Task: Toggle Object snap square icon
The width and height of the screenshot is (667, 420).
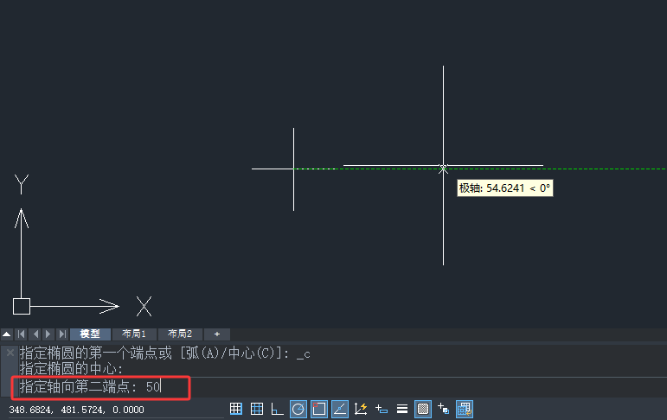Action: pos(319,409)
